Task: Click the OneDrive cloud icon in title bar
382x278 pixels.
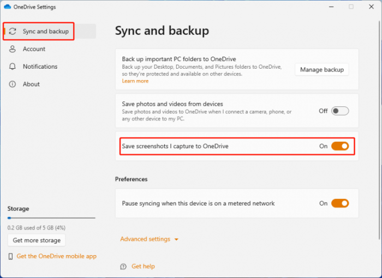Action: (8, 7)
